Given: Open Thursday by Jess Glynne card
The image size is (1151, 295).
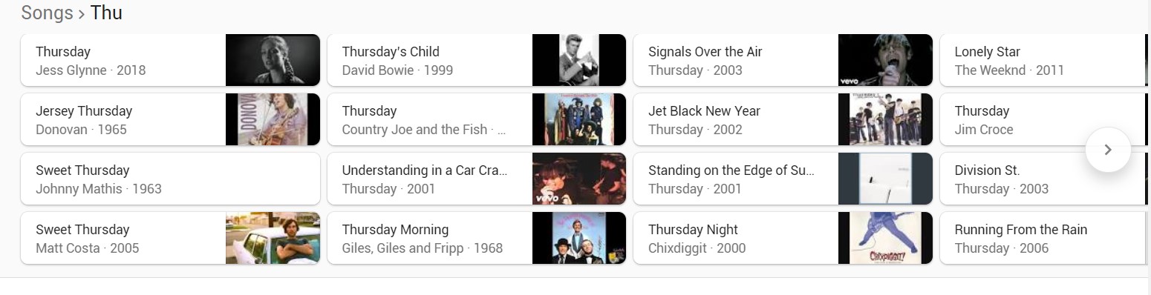Looking at the screenshot, I should (170, 61).
